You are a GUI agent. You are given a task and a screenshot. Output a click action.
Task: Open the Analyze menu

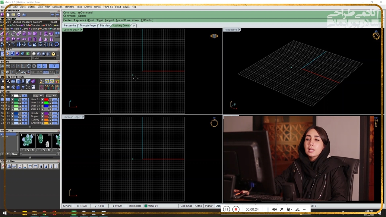pyautogui.click(x=88, y=7)
